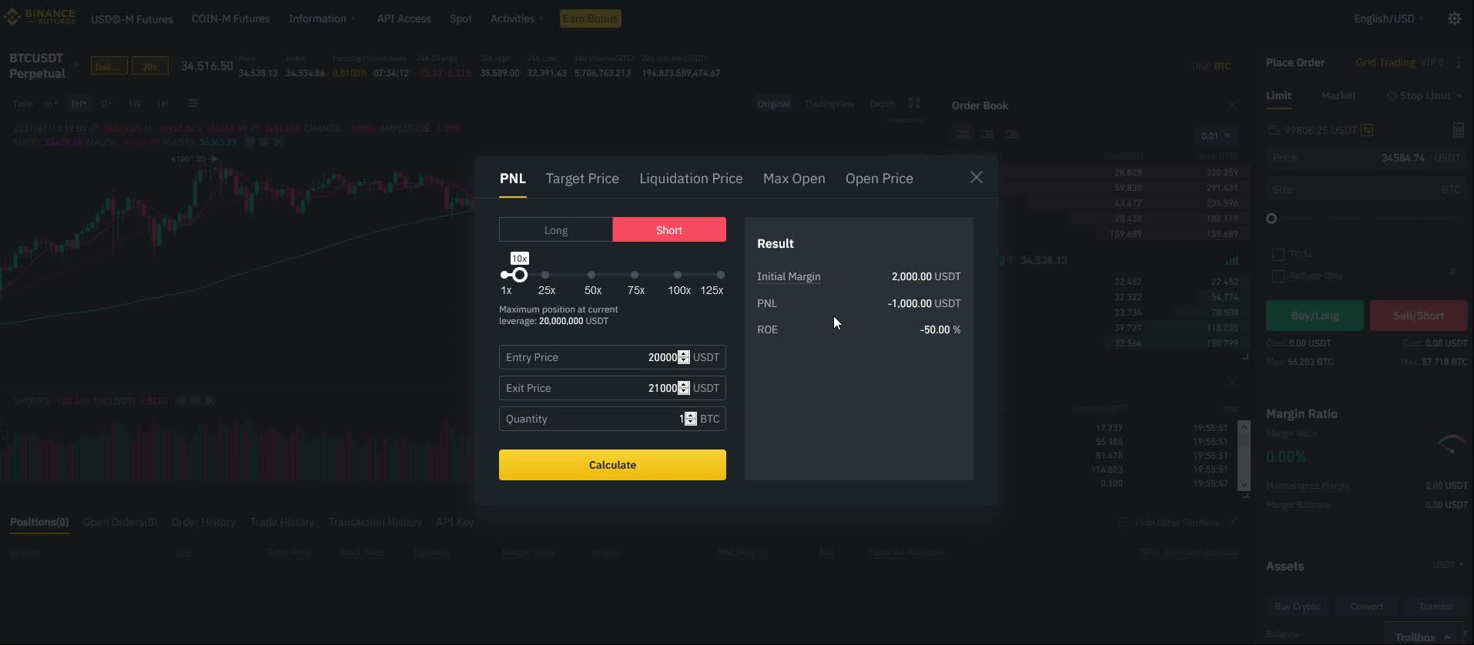Expand the Information menu

[322, 18]
